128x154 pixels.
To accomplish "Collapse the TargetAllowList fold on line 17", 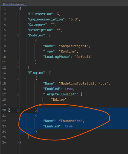I will coord(18,94).
